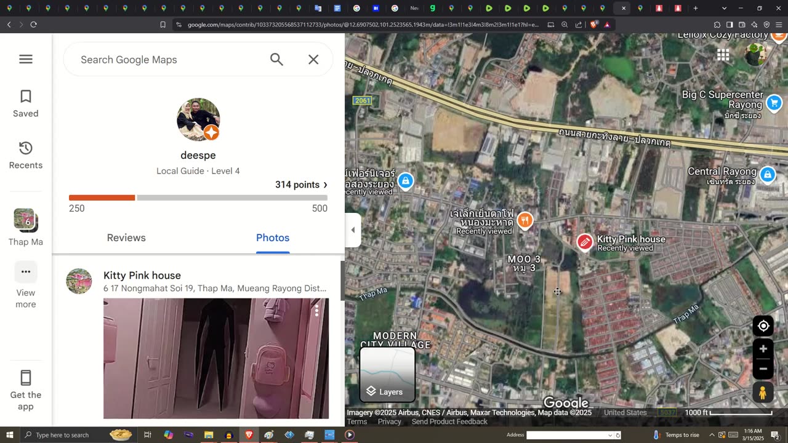Open Task View on the taskbar
The width and height of the screenshot is (788, 443).
(x=148, y=435)
